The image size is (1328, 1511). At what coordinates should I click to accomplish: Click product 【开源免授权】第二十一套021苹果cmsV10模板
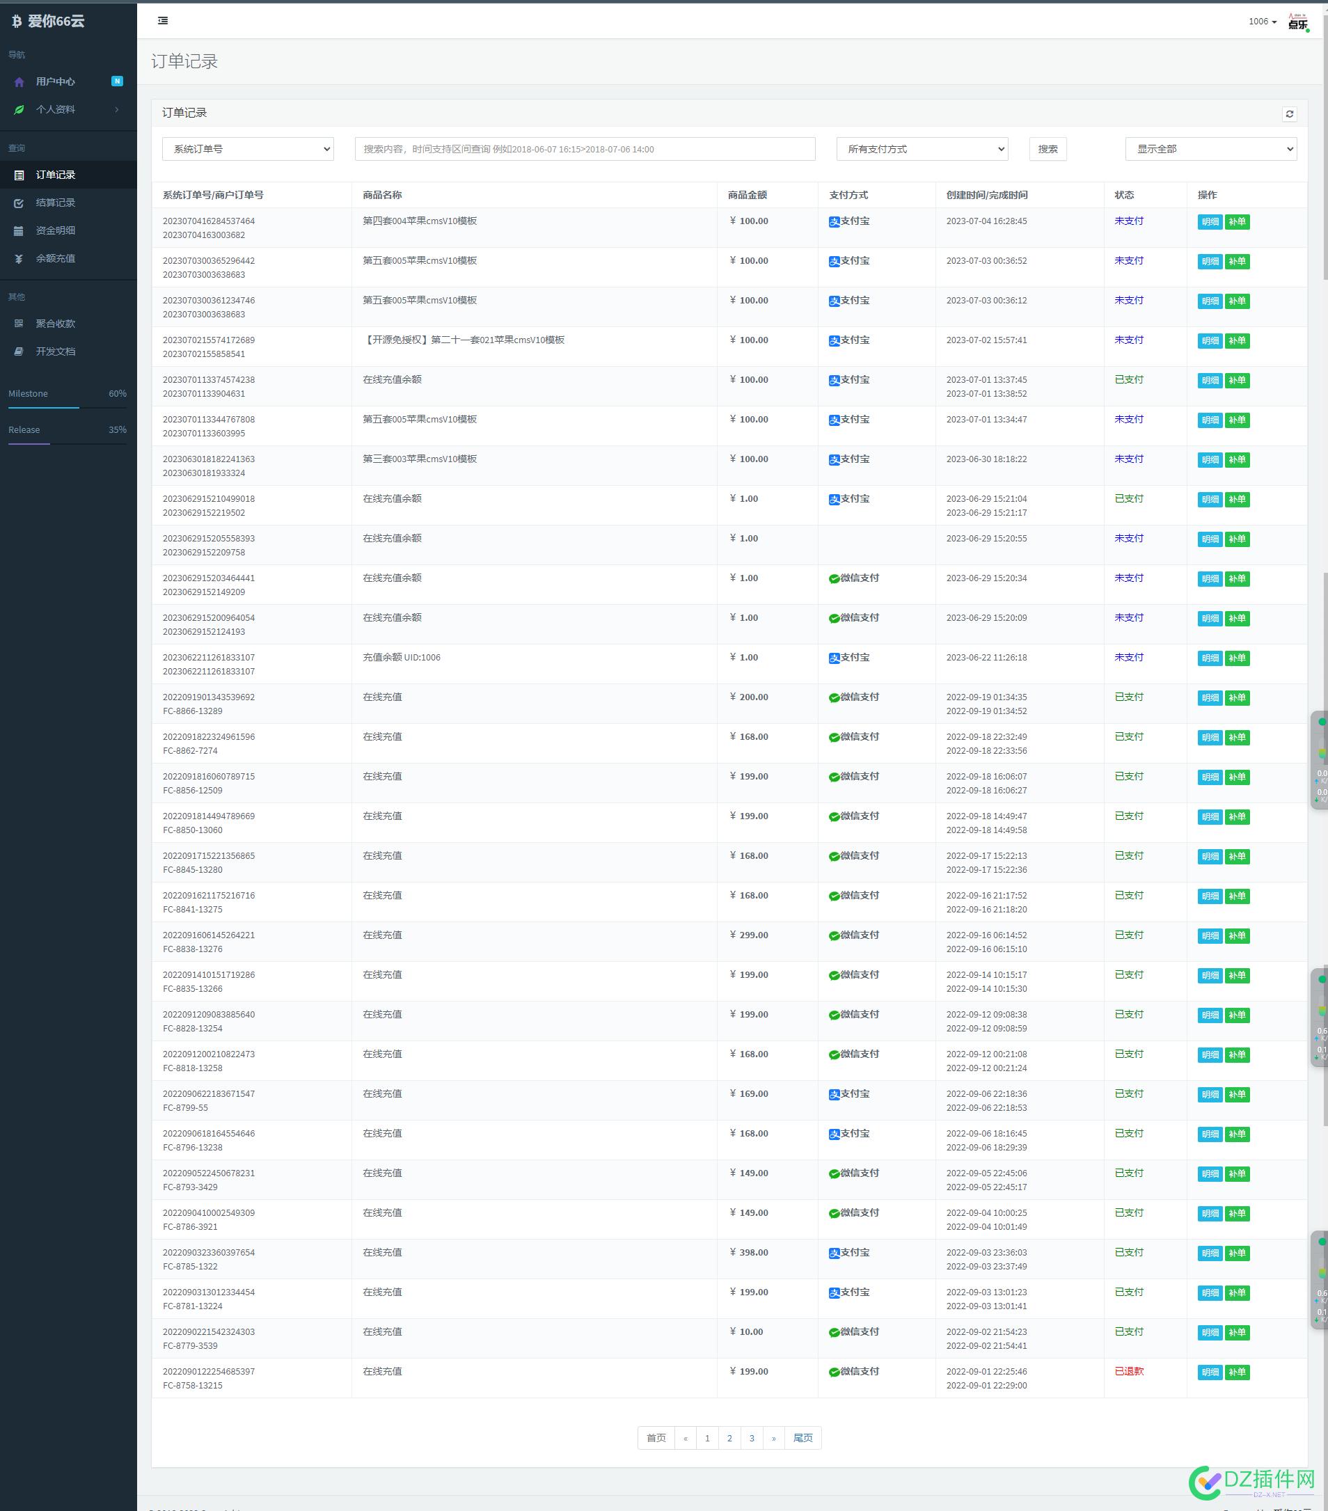[x=464, y=340]
